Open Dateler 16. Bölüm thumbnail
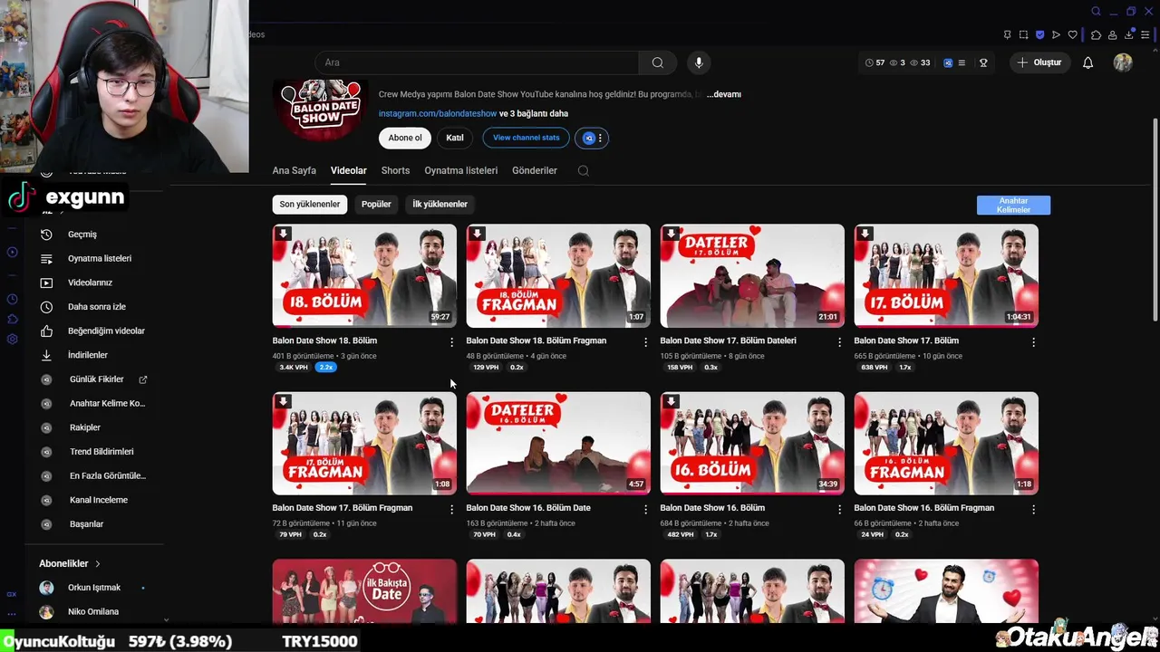 point(558,443)
